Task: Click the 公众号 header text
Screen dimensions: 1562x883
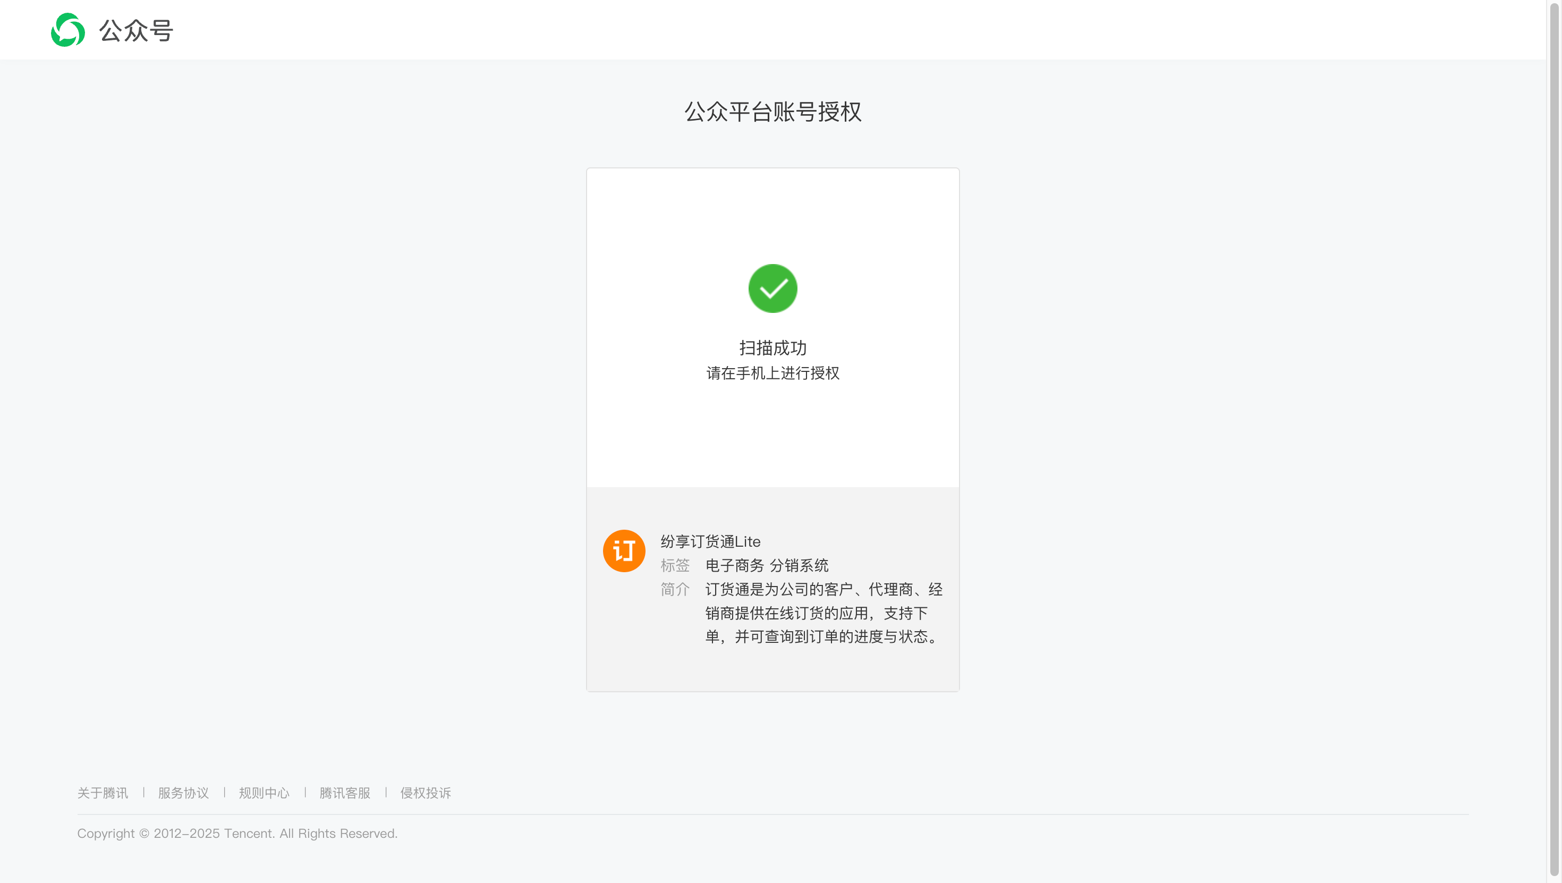Action: [x=137, y=30]
